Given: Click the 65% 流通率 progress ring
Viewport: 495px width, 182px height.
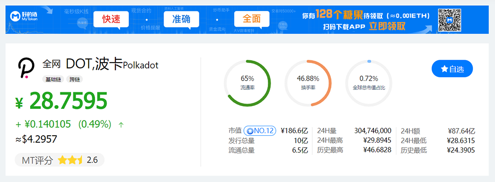Looking at the screenshot, I should 248,83.
